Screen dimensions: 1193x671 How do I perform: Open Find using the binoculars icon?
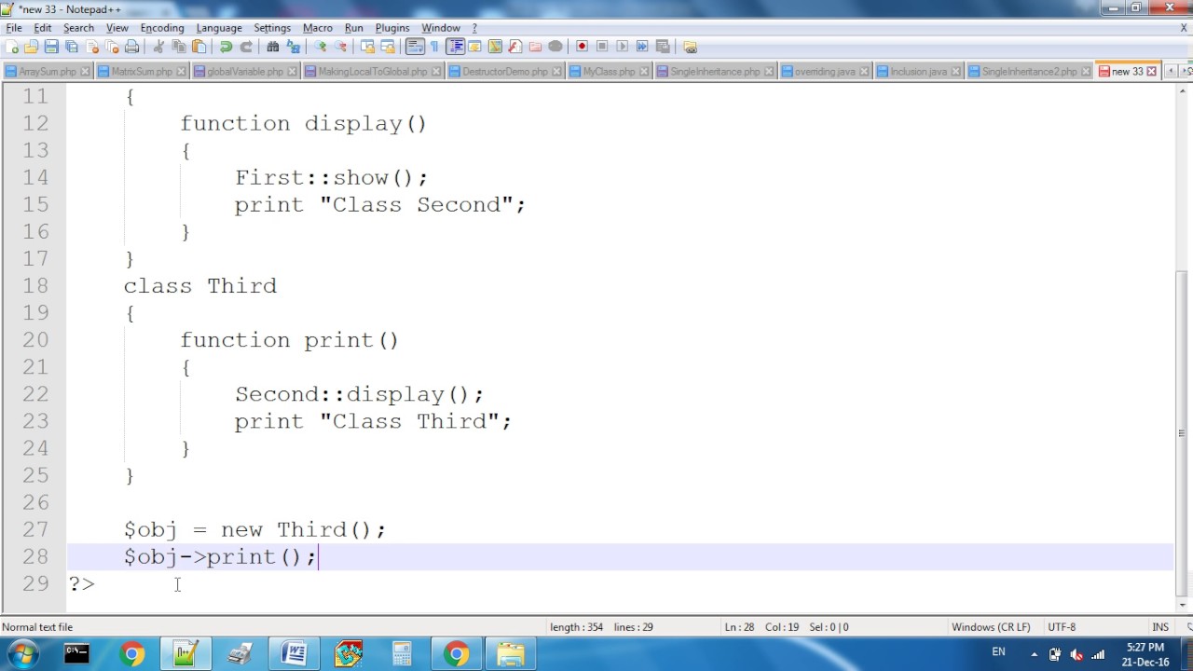tap(272, 47)
